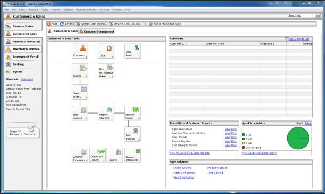Open the Jobs task icon

coord(106,51)
